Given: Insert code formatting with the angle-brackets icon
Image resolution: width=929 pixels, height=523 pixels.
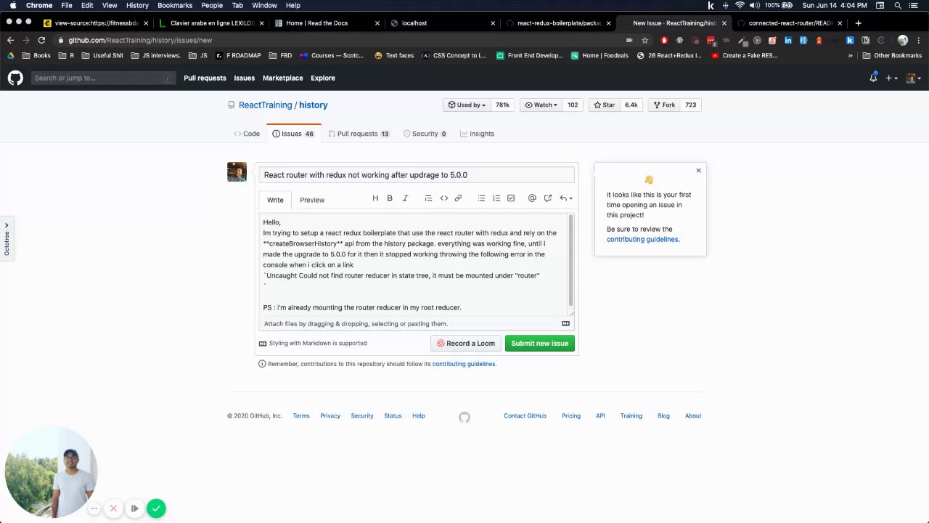Looking at the screenshot, I should pyautogui.click(x=443, y=198).
